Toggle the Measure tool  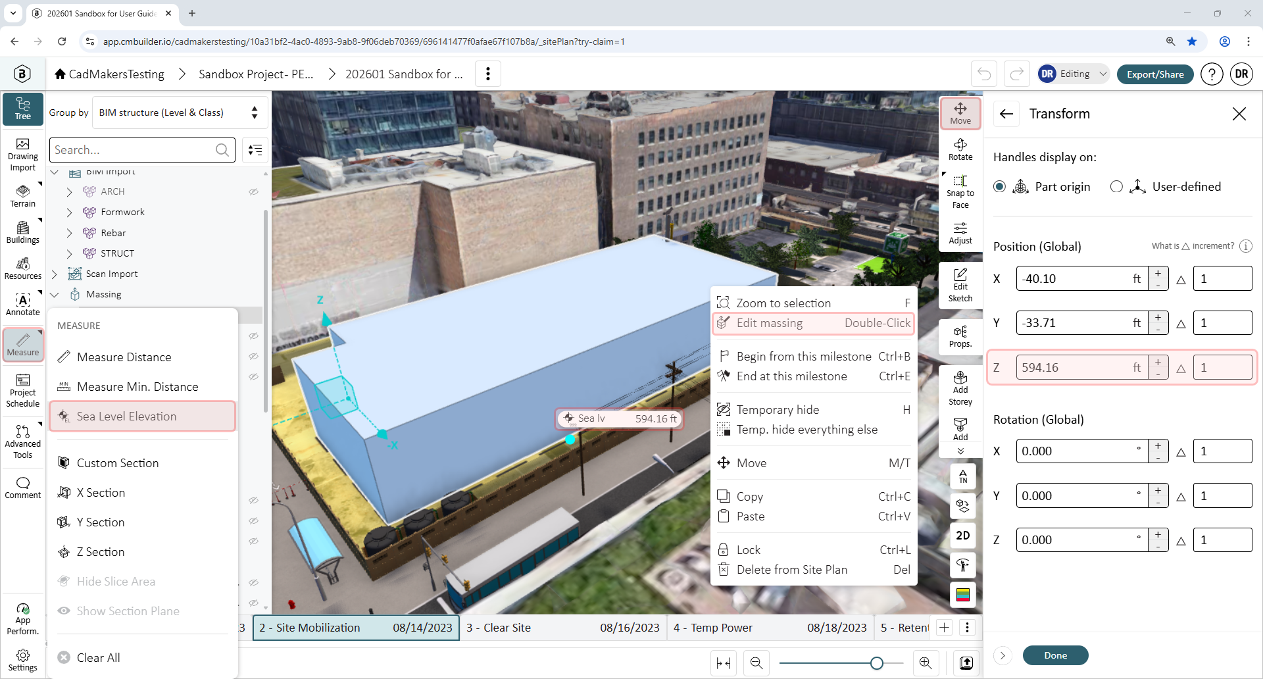23,344
